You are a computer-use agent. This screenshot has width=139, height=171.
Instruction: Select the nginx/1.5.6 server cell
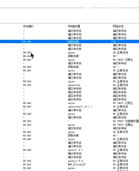75,161
